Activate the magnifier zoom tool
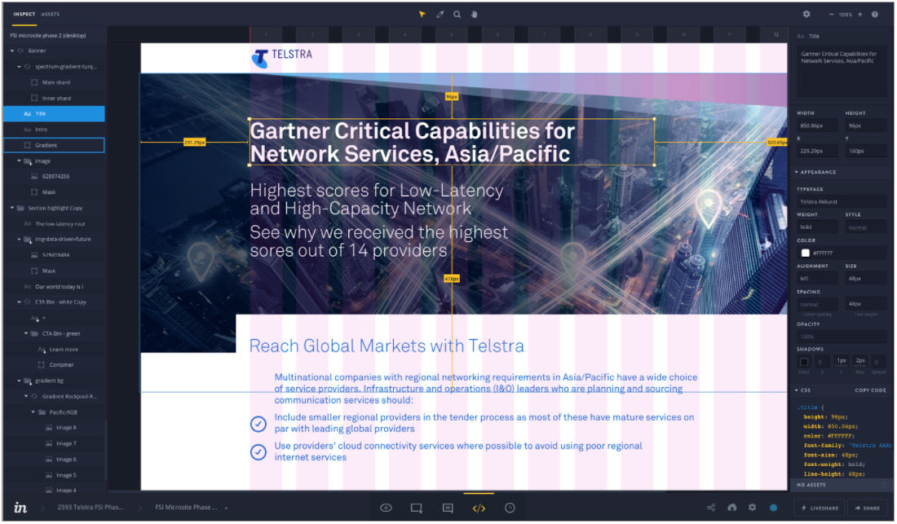Image resolution: width=897 pixels, height=524 pixels. tap(457, 14)
